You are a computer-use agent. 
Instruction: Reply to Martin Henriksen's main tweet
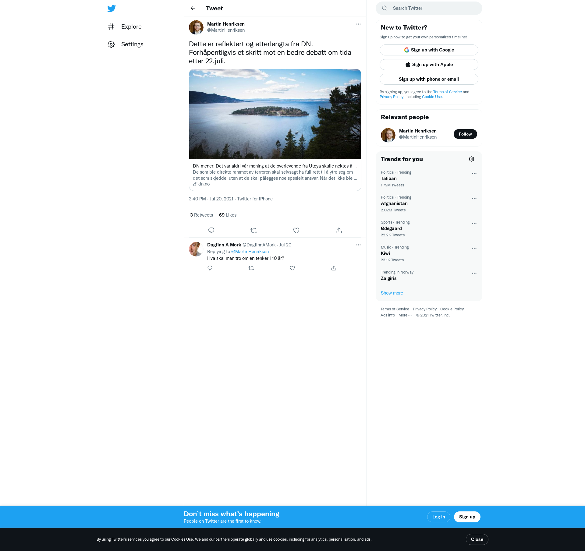pos(211,231)
